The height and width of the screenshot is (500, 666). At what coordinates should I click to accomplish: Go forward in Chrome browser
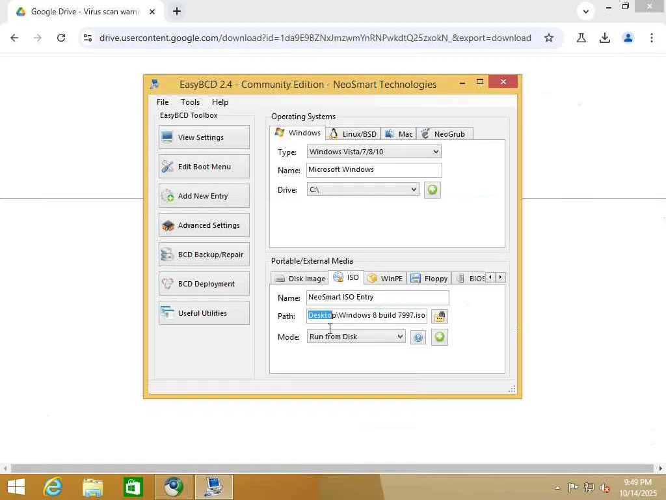coord(37,38)
